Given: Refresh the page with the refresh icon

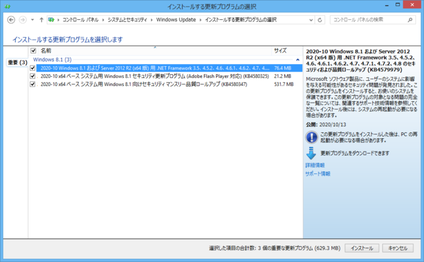Looking at the screenshot, I should coord(320,20).
